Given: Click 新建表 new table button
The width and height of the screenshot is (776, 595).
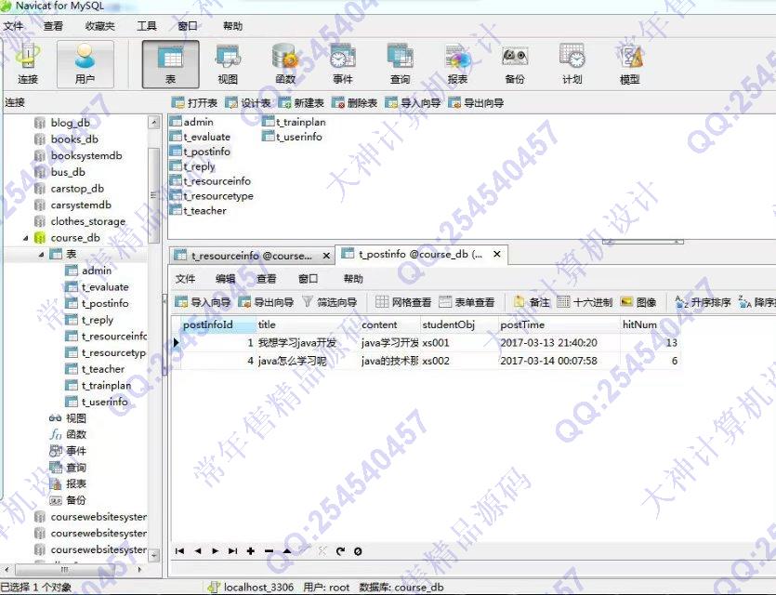Looking at the screenshot, I should click(x=301, y=103).
